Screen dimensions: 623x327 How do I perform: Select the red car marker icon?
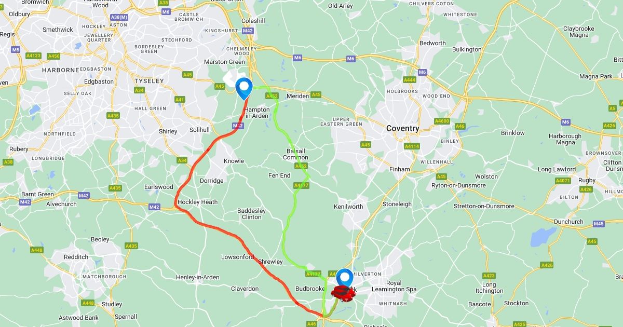coord(344,294)
